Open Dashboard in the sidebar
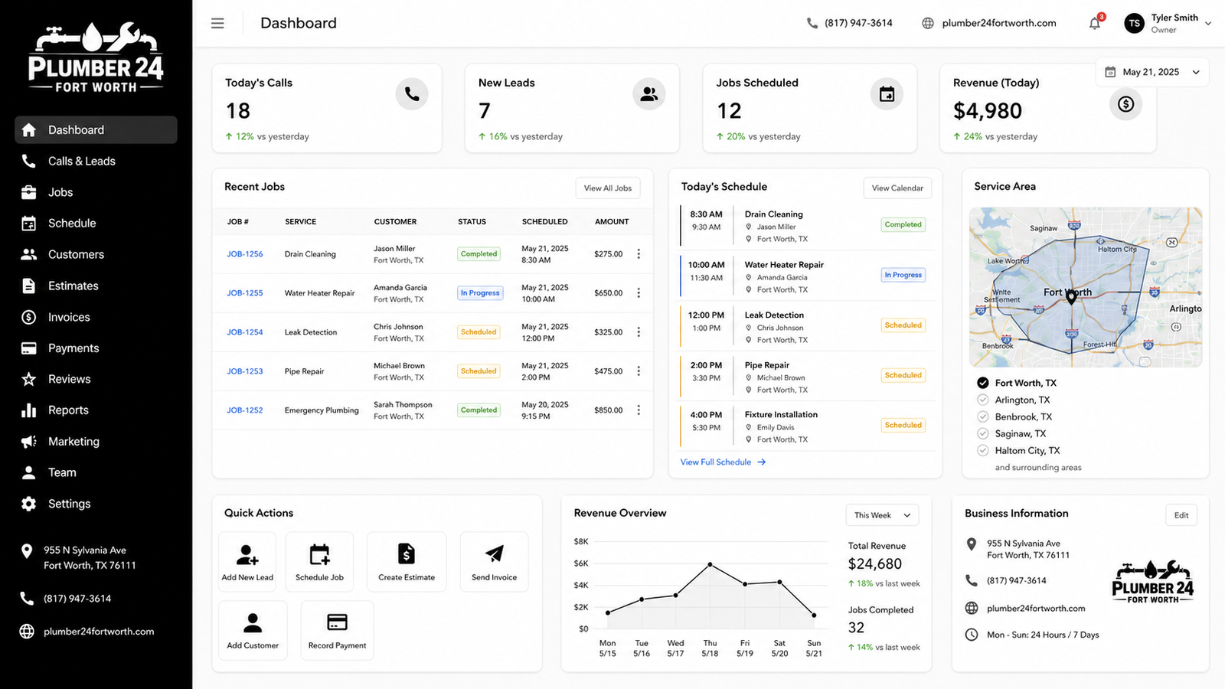The width and height of the screenshot is (1225, 689). click(96, 130)
